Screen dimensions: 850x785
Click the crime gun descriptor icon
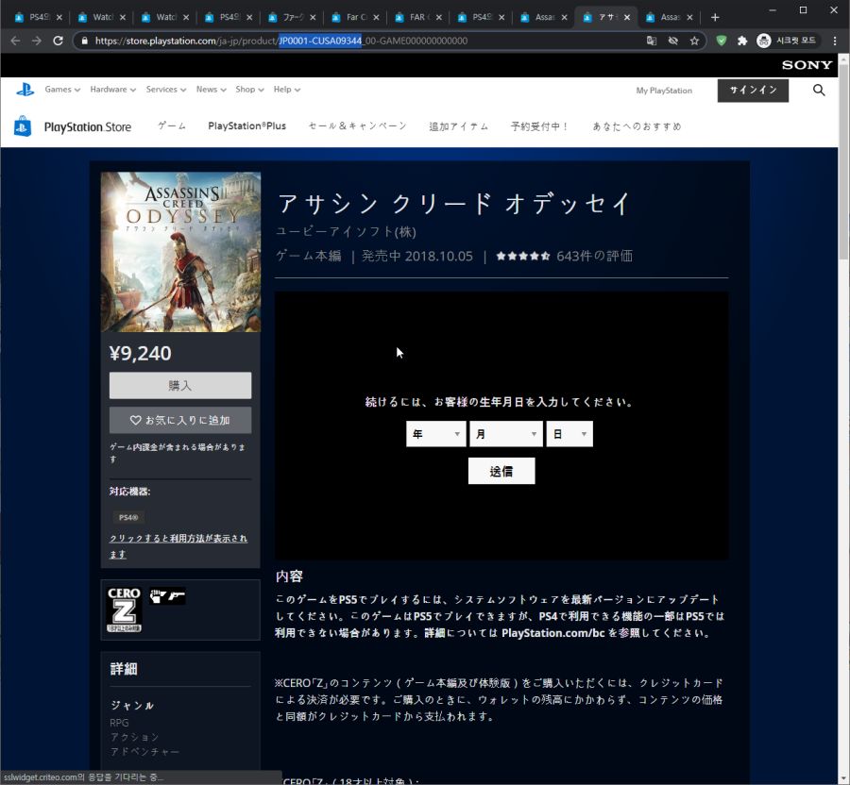177,596
